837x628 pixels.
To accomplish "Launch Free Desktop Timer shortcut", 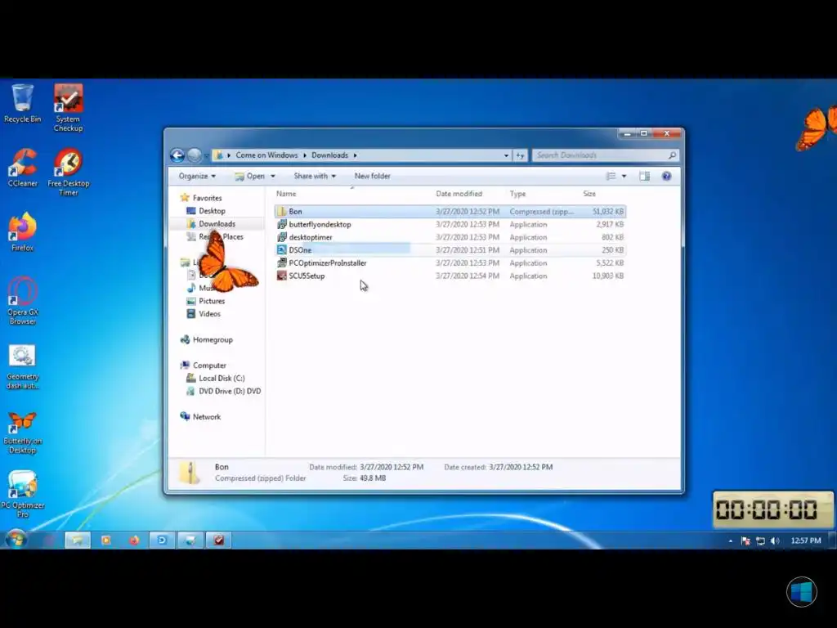I will point(69,172).
